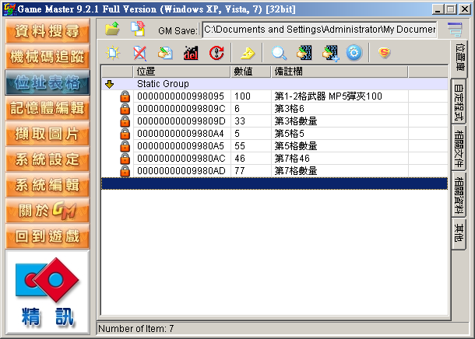Image resolution: width=475 pixels, height=339 pixels.
Task: Click value cell 100 for MP5 clip
Action: point(252,96)
